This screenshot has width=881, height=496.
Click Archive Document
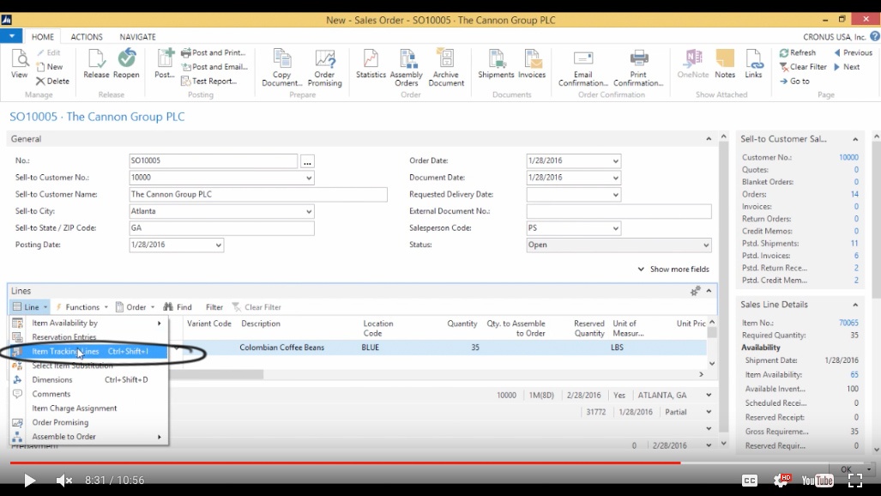pos(446,68)
